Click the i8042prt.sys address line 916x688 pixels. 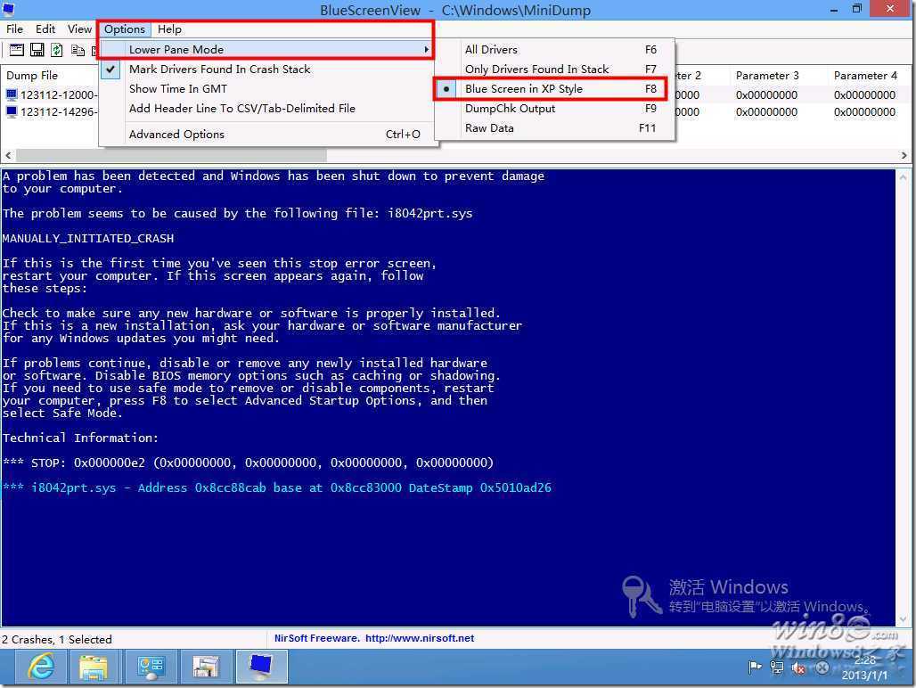tap(277, 487)
